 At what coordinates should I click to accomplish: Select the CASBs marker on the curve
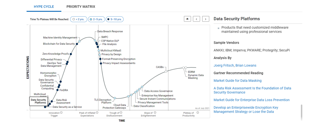[166, 71]
